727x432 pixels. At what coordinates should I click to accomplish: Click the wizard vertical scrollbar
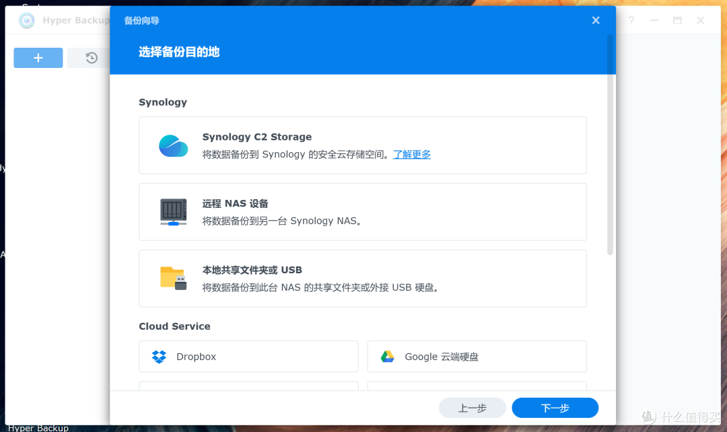point(610,145)
